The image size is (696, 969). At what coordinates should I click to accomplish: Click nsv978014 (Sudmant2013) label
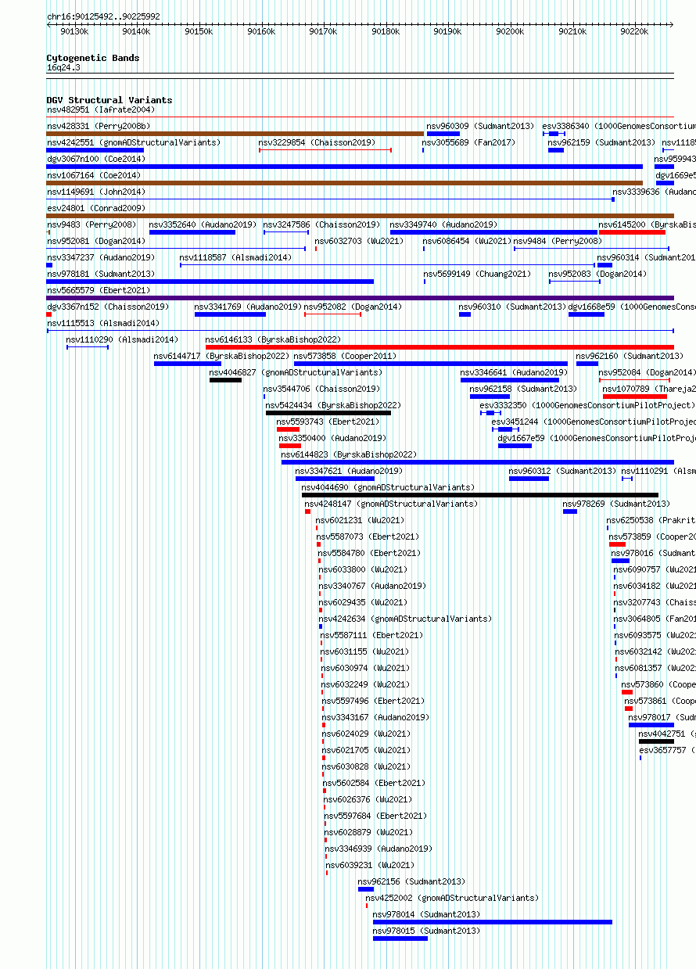tap(426, 914)
